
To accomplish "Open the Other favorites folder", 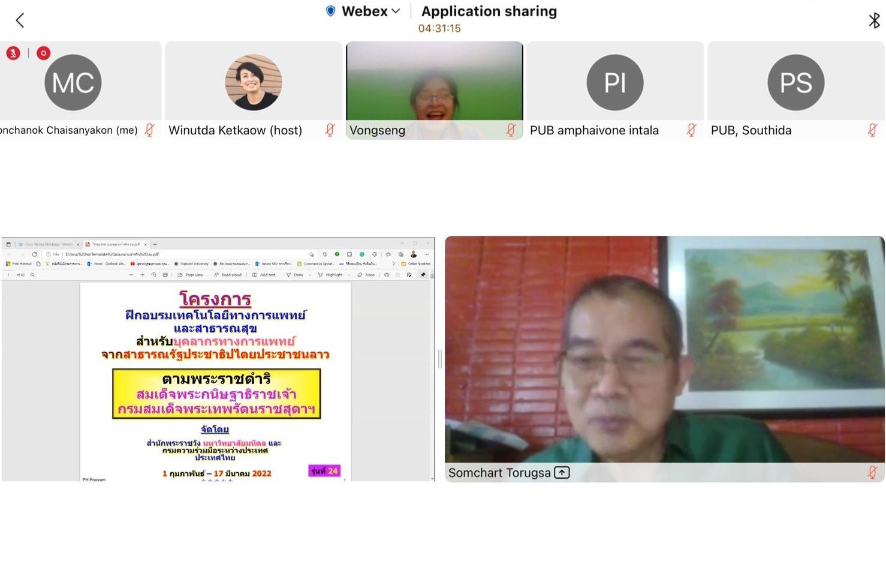I will click(416, 264).
